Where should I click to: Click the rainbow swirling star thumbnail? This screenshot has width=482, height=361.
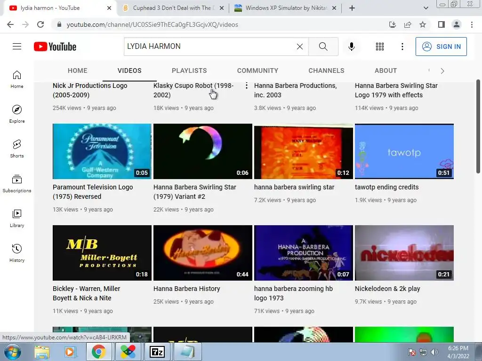pos(203,151)
